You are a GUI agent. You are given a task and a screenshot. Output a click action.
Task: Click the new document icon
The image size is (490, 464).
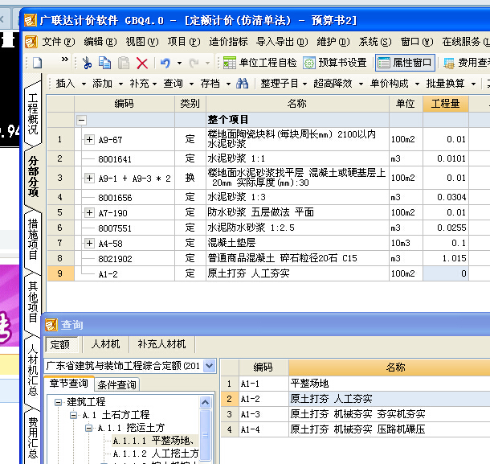point(37,63)
